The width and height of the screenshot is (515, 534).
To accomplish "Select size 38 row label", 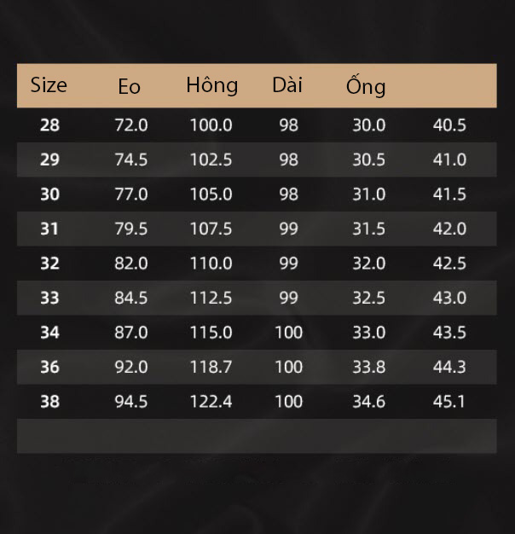I will (49, 401).
